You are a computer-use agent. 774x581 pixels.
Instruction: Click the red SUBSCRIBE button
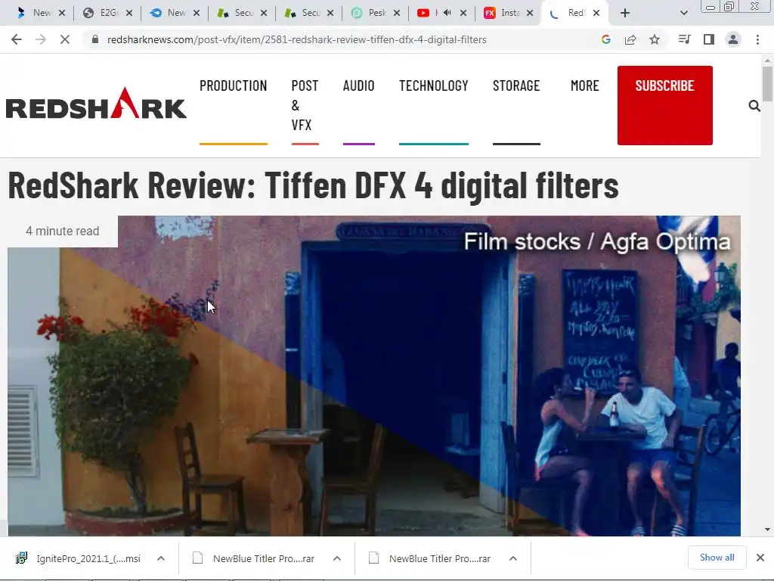point(665,105)
